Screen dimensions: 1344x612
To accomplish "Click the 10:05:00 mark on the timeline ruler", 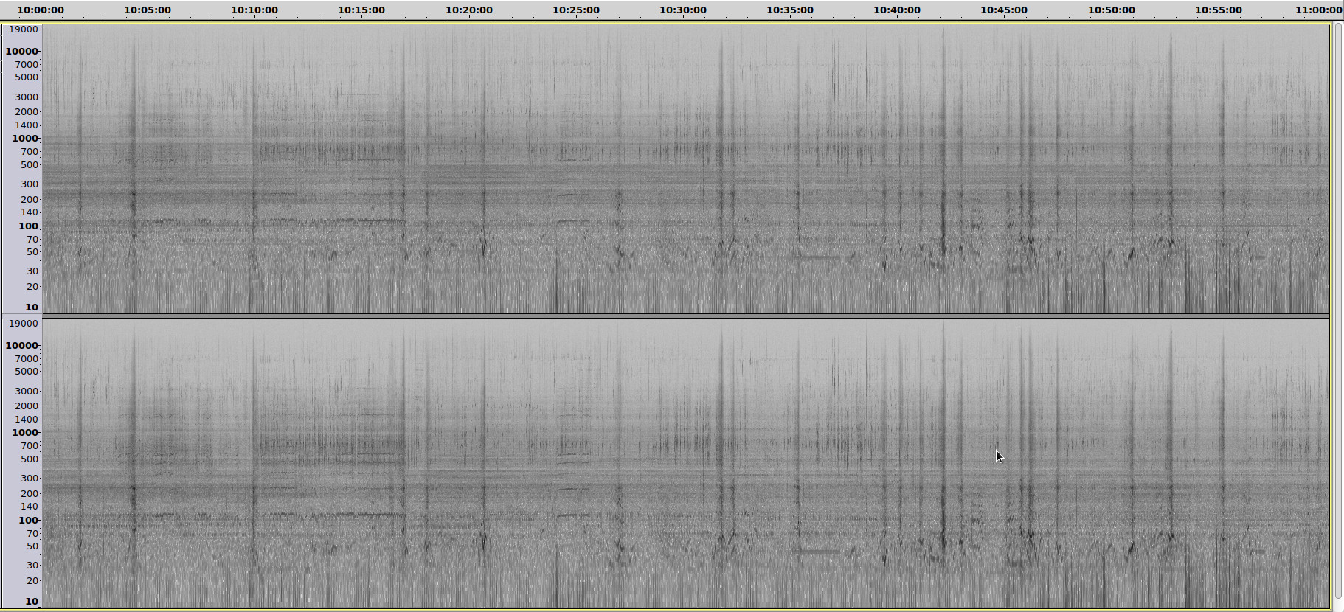I will tap(148, 10).
